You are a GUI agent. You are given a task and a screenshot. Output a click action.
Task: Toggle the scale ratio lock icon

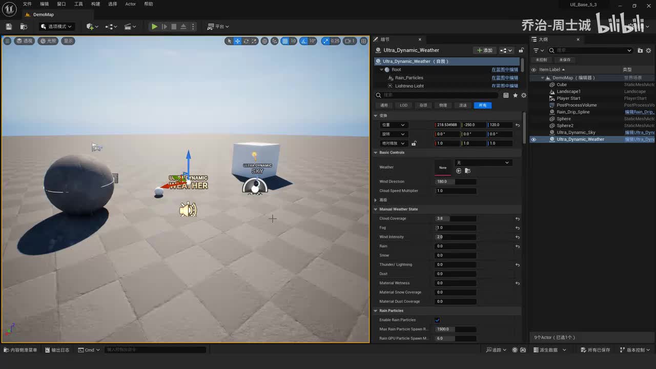[x=414, y=143]
